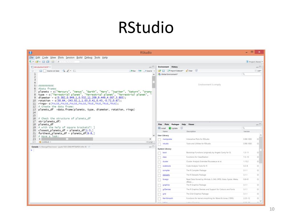
Task: Open the KernSmooth package link
Action: 168,198
